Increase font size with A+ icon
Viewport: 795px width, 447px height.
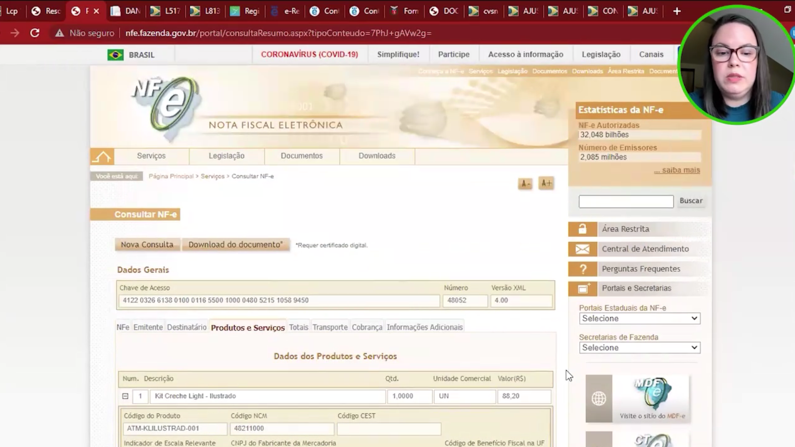546,183
